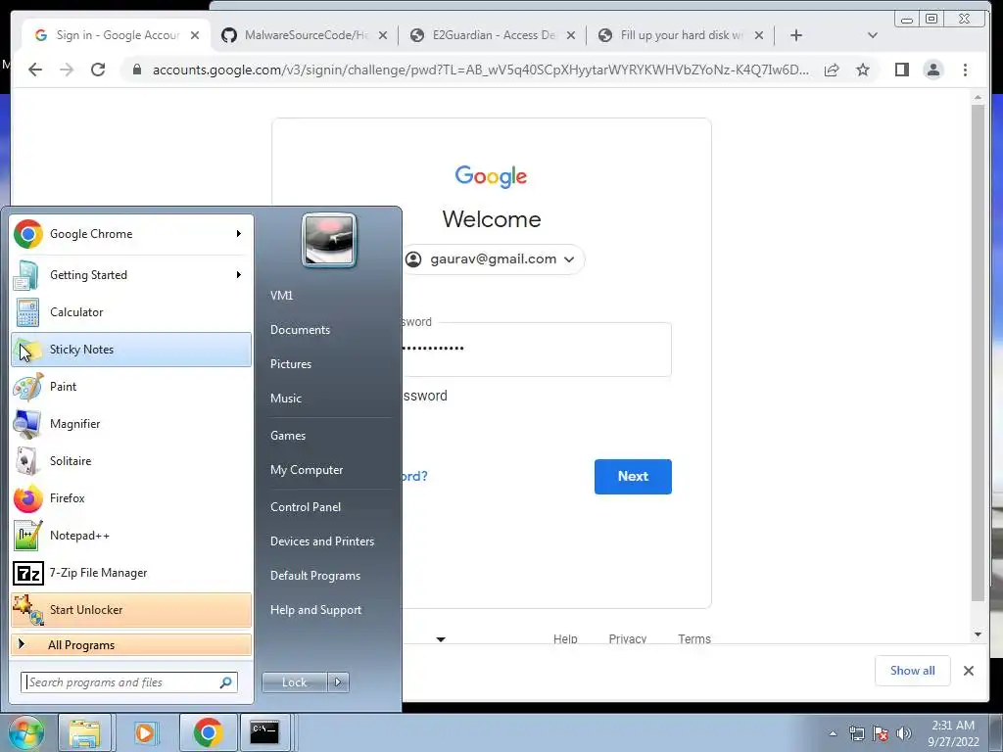
Task: Open Command Prompt from taskbar
Action: pos(264,732)
